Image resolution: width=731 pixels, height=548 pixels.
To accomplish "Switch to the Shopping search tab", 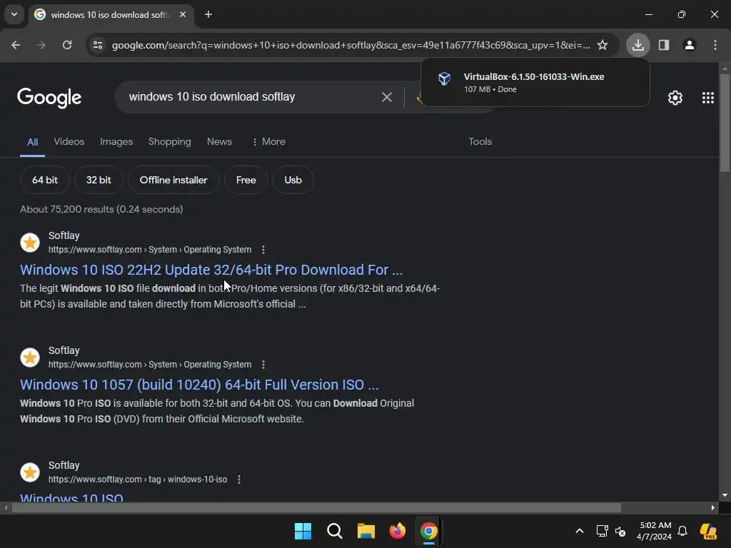I will (170, 142).
